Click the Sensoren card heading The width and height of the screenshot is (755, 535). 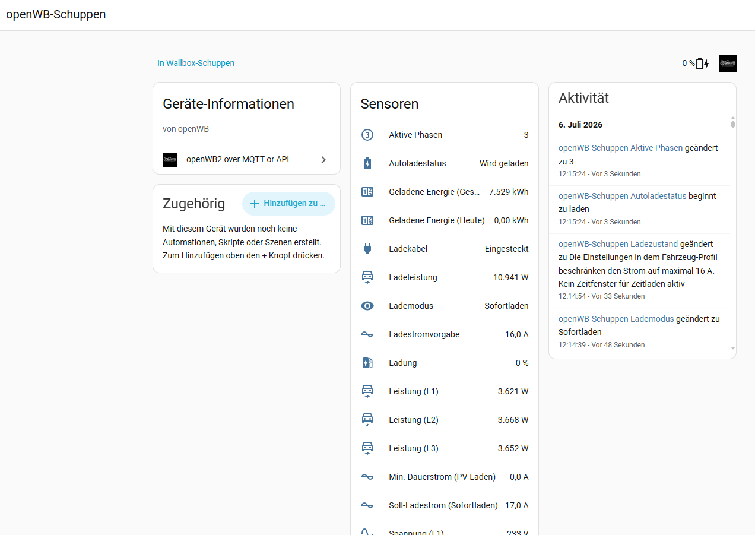[389, 104]
